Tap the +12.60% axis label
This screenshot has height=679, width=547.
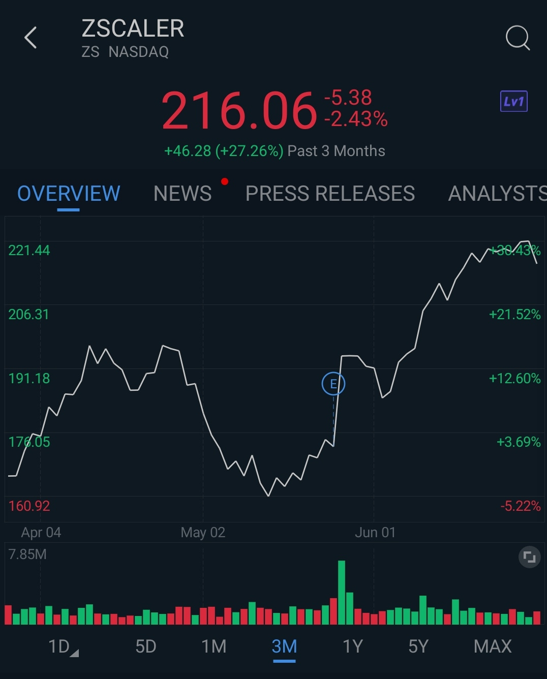coord(514,379)
